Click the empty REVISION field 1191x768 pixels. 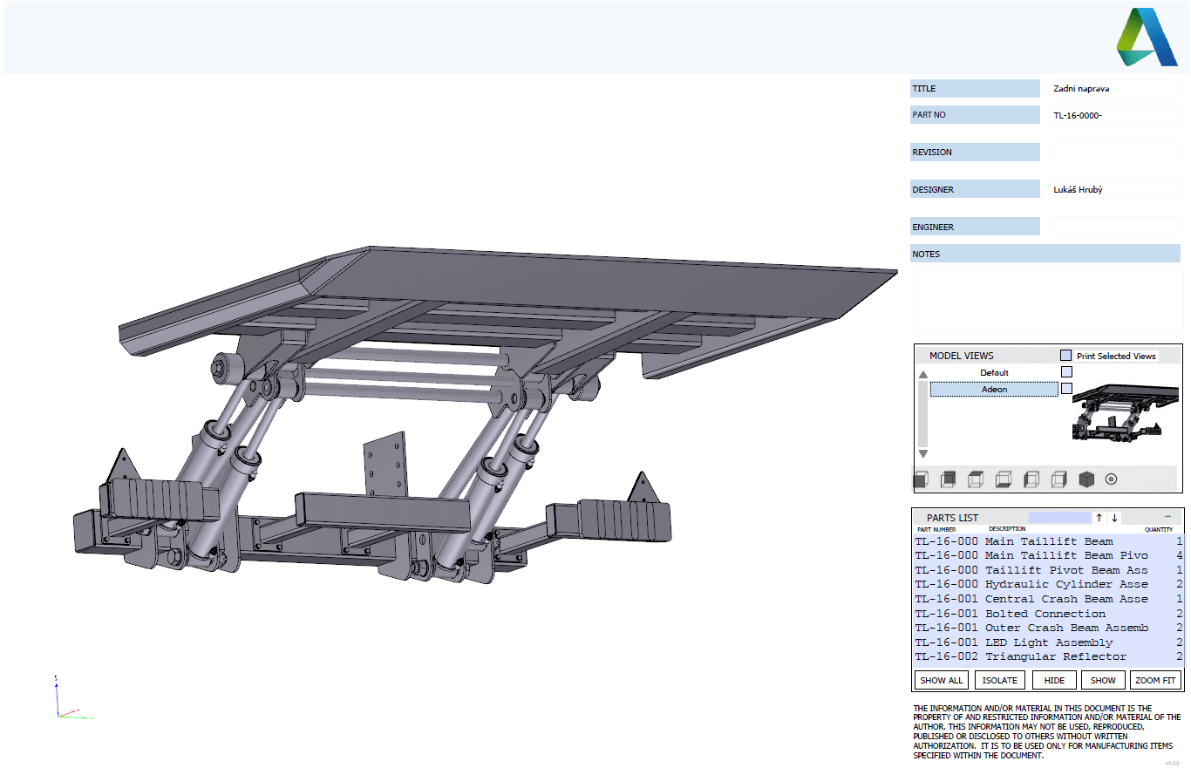point(1116,152)
